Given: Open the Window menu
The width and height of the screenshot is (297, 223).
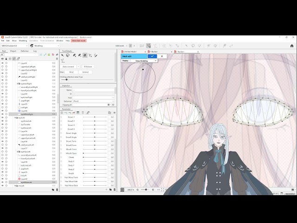Looking at the screenshot, I should pyautogui.click(x=60, y=40).
